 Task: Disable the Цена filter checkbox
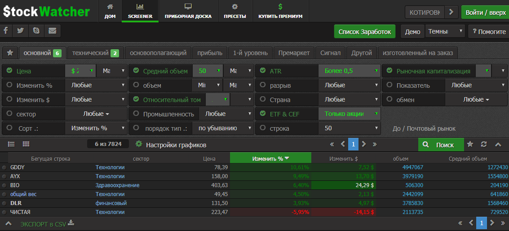pyautogui.click(x=9, y=71)
